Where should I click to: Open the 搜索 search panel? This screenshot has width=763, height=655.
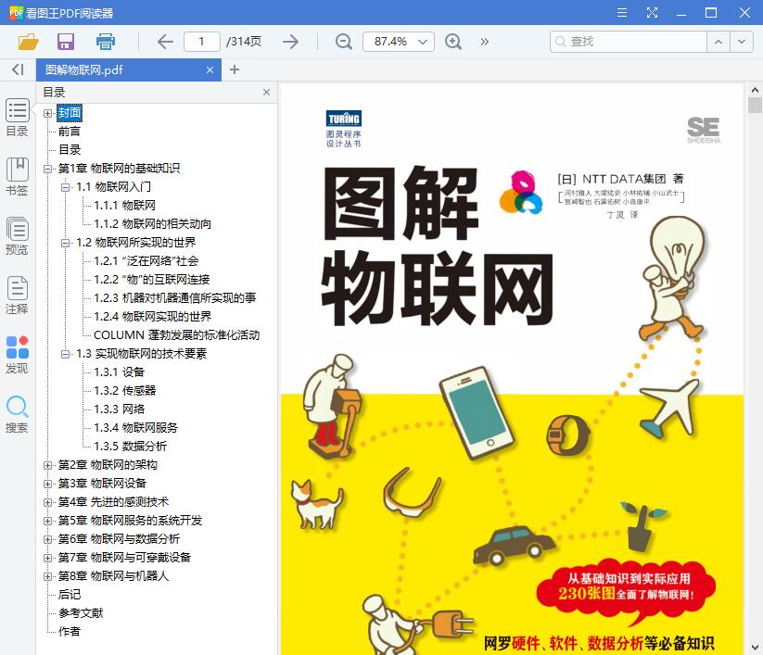click(x=17, y=414)
